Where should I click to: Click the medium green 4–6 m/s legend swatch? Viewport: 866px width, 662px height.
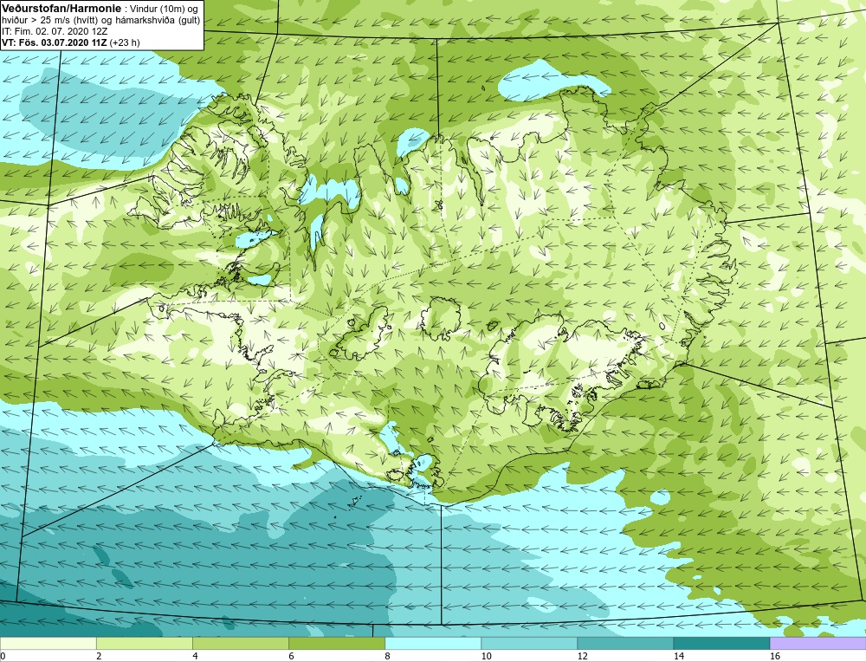240,643
